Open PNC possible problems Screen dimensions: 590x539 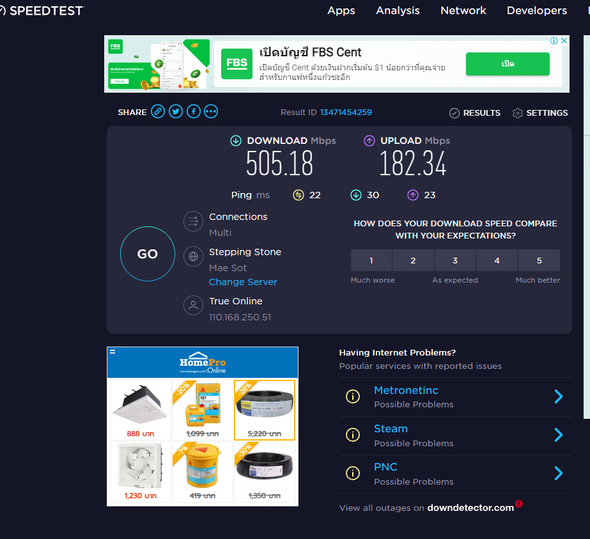tap(455, 474)
